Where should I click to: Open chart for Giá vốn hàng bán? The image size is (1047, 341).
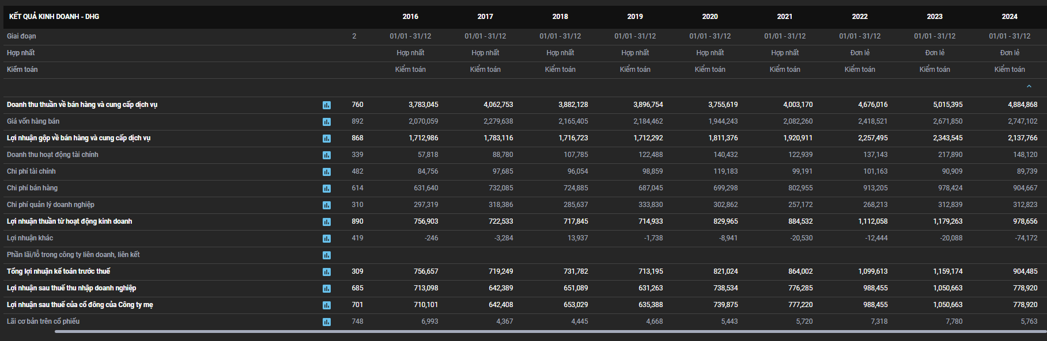click(x=327, y=122)
